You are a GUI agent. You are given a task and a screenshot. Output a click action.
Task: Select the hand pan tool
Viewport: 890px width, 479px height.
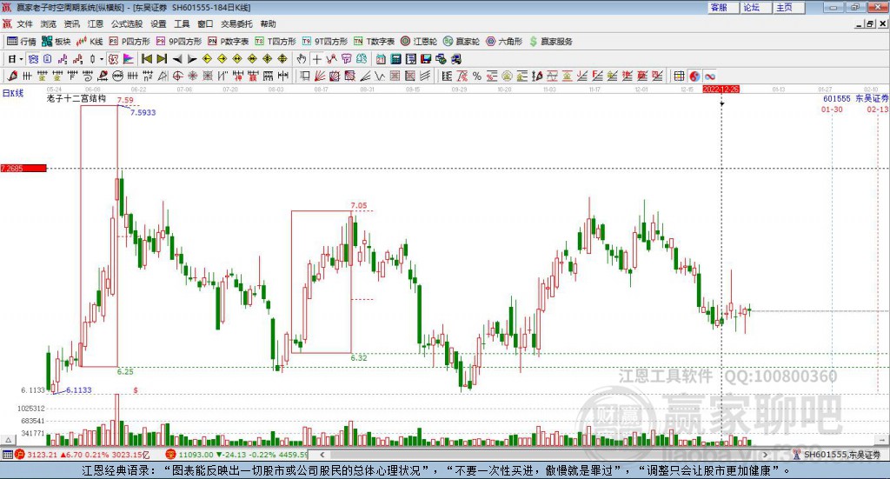click(302, 59)
